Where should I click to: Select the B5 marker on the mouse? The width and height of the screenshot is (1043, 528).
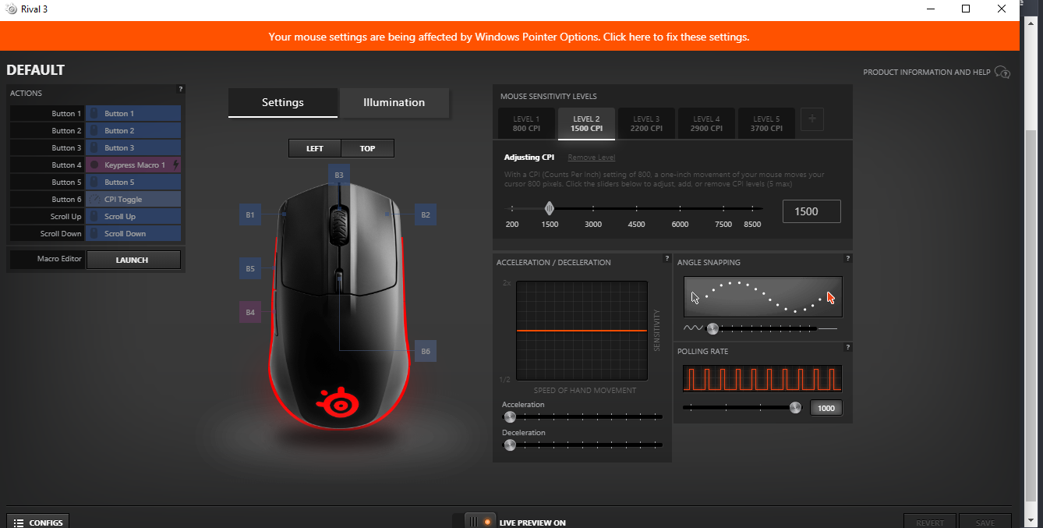pyautogui.click(x=250, y=268)
